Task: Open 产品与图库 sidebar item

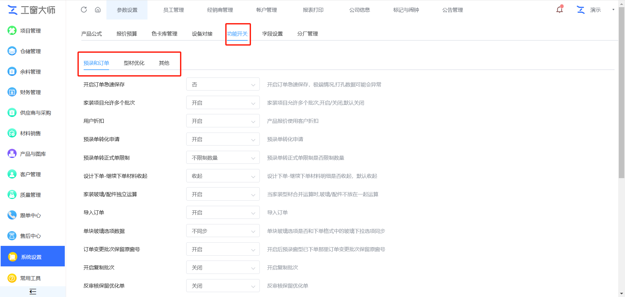Action: 33,154
